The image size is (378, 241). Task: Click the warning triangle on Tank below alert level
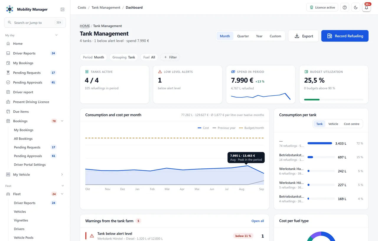tap(92, 236)
